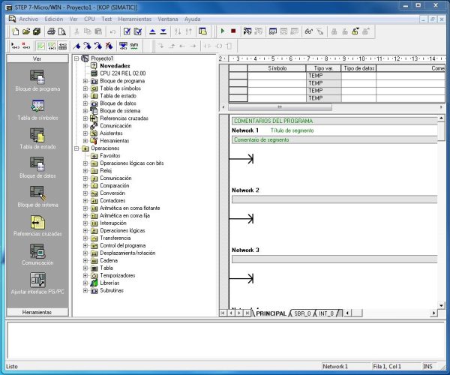Click the glasses read-once status icon

coord(309,31)
